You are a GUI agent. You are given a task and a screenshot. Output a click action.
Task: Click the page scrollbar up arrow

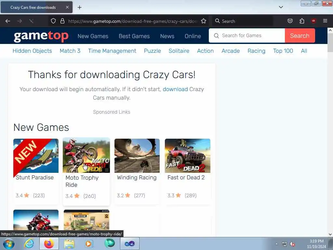(330, 30)
